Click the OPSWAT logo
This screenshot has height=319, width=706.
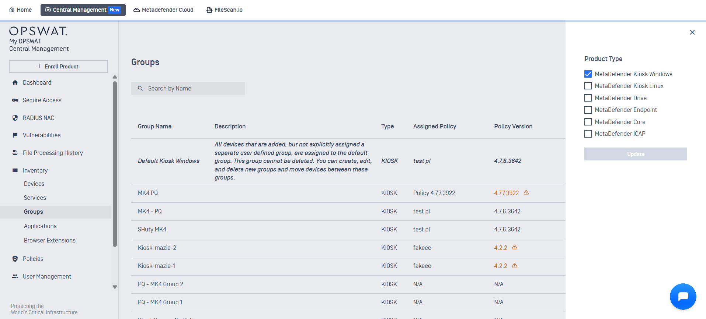click(38, 31)
